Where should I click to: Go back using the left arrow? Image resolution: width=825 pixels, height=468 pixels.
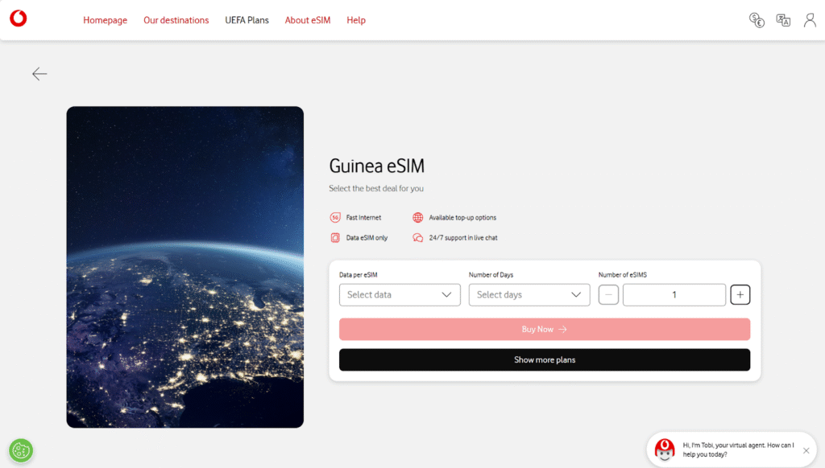tap(39, 74)
